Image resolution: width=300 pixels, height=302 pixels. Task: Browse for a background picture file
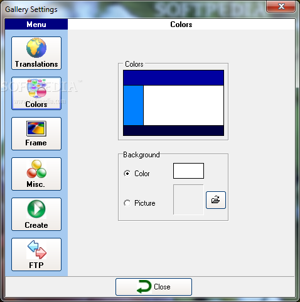click(216, 200)
